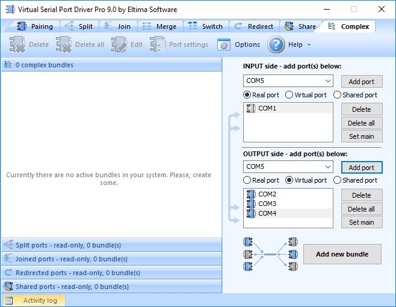396x307 pixels.
Task: Click Delete all for OUTPUT side ports
Action: point(362,209)
